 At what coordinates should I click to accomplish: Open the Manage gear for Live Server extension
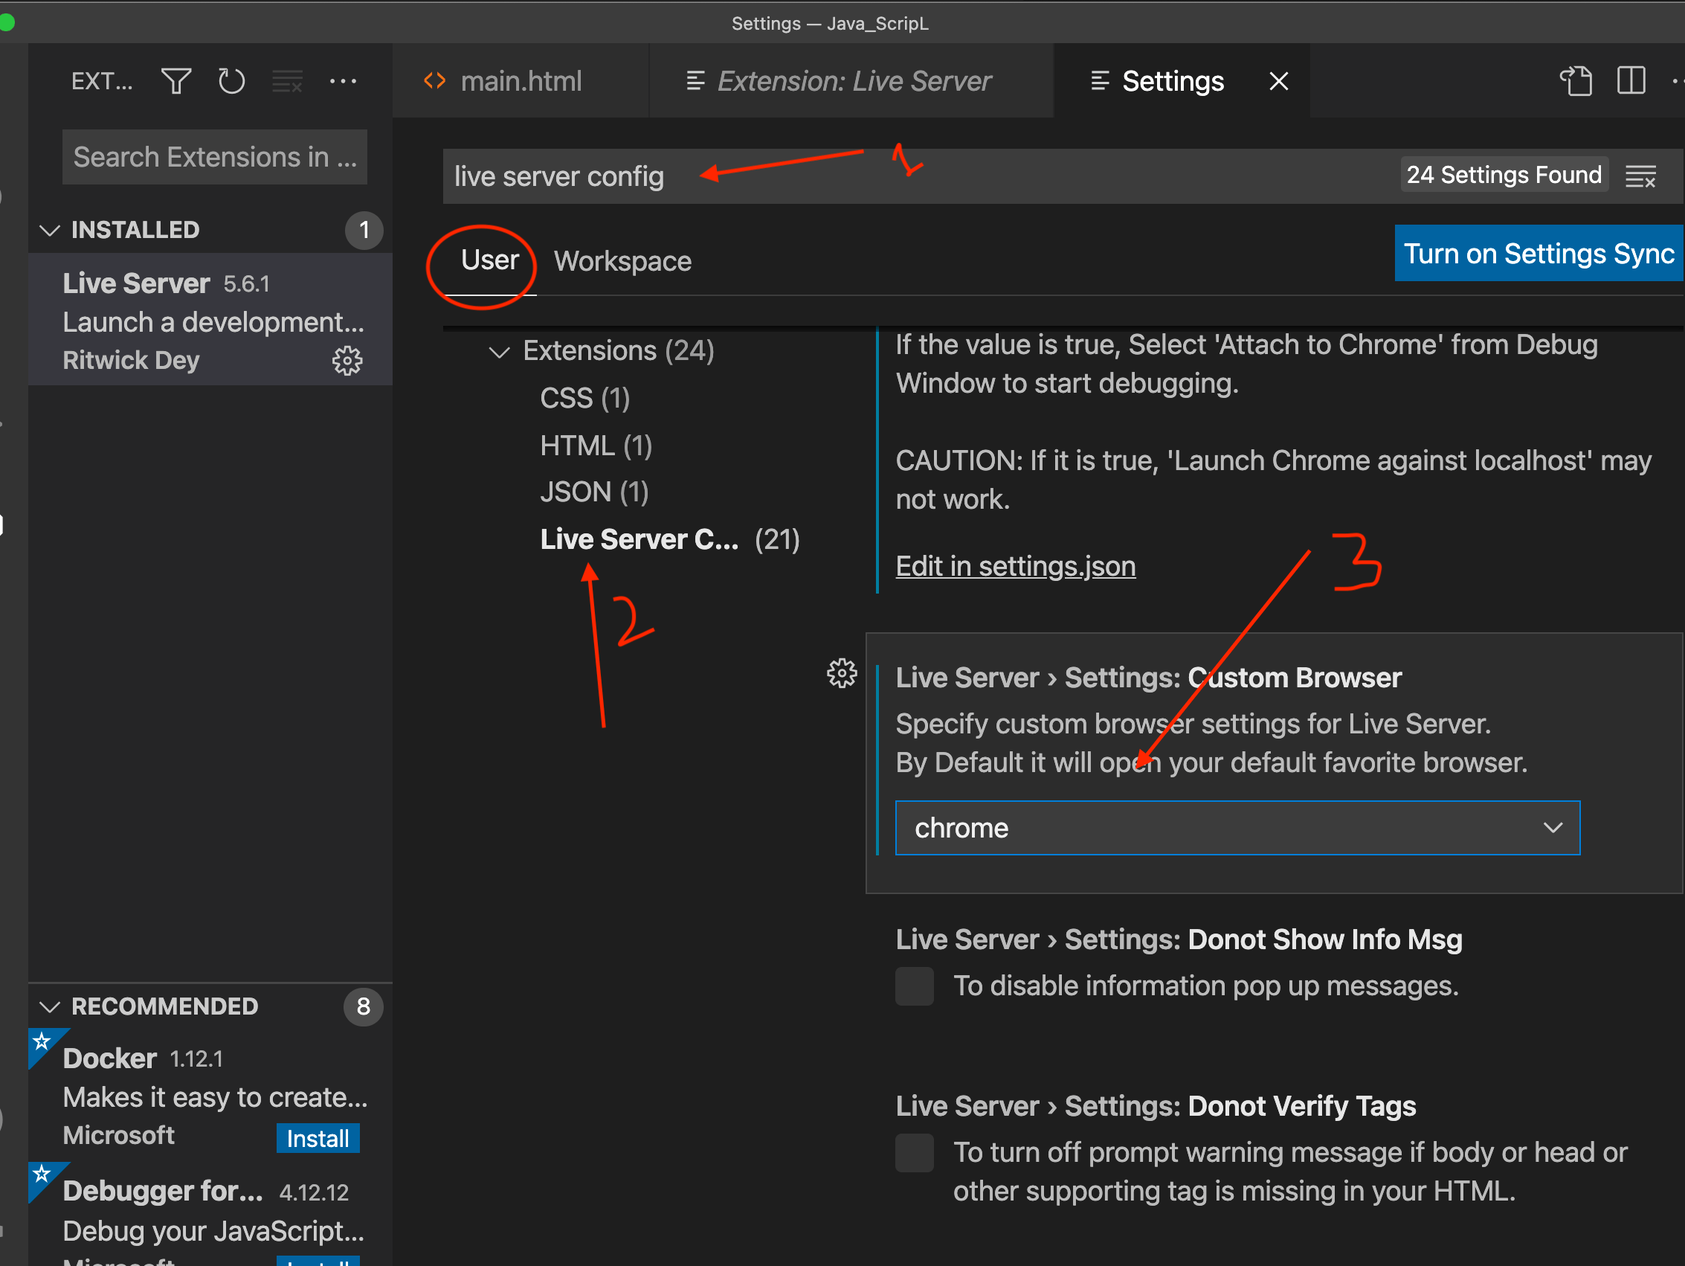click(347, 361)
